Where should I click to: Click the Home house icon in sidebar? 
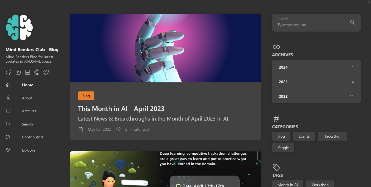tap(8, 85)
